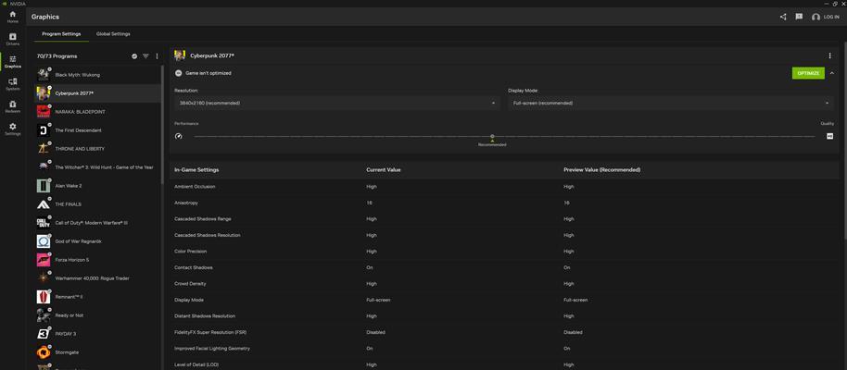Select The Witcher 3: Wild Hunt entry
The image size is (847, 370).
[x=98, y=167]
